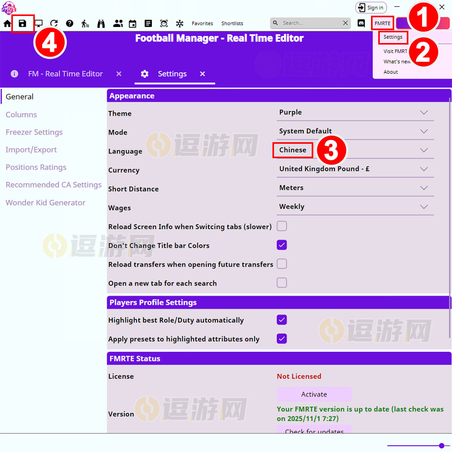The height and width of the screenshot is (452, 452).
Task: Open Freezer Settings category
Action: point(34,132)
